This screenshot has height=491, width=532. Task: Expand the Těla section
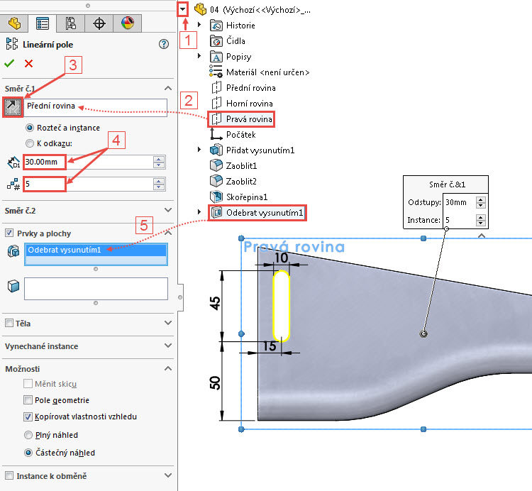pos(168,323)
